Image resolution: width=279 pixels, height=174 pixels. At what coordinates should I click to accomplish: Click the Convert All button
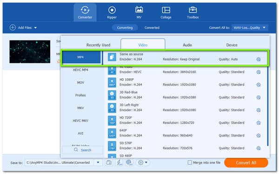(246, 163)
